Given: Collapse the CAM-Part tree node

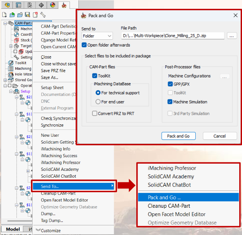Looking at the screenshot, I should click(5, 23).
